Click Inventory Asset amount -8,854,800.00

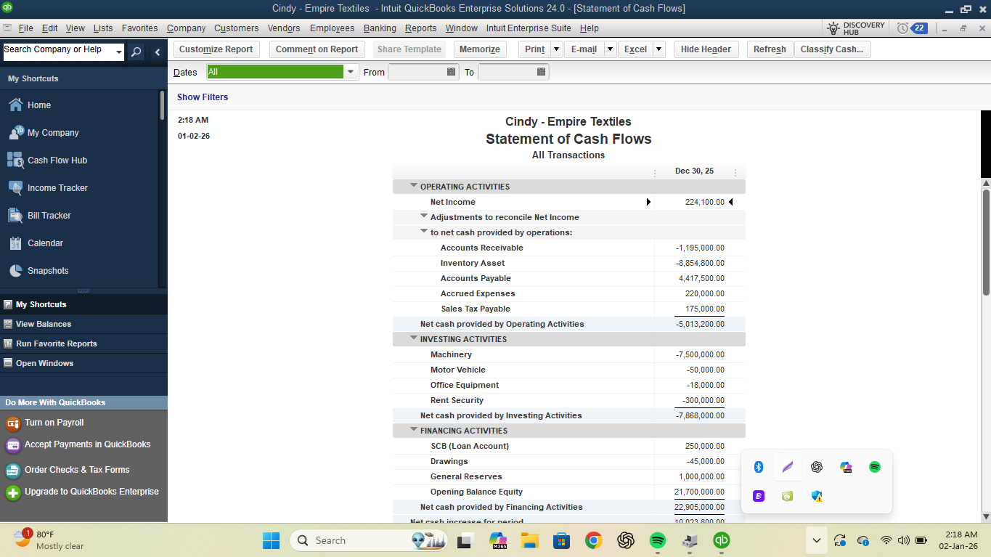700,263
